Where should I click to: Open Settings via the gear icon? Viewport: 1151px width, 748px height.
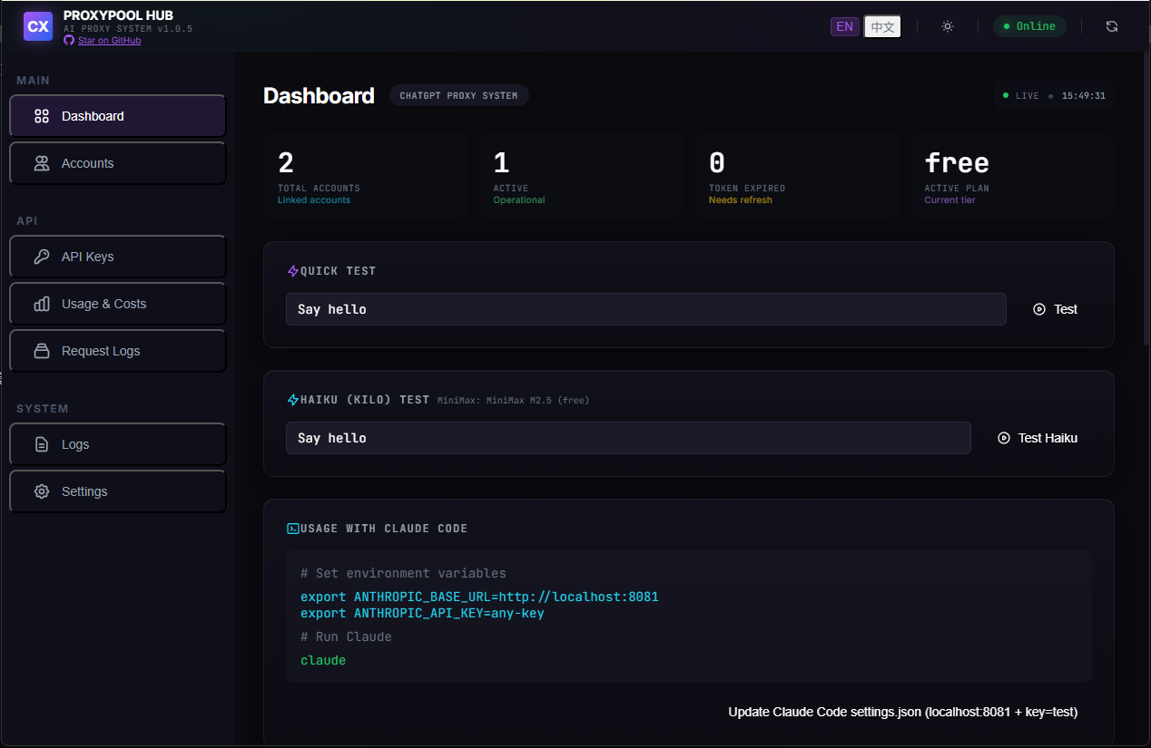point(41,491)
